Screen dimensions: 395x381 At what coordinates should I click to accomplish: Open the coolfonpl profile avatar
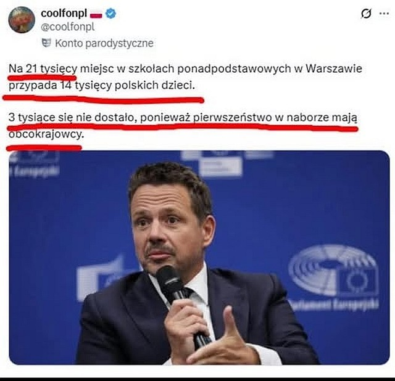[x=22, y=20]
